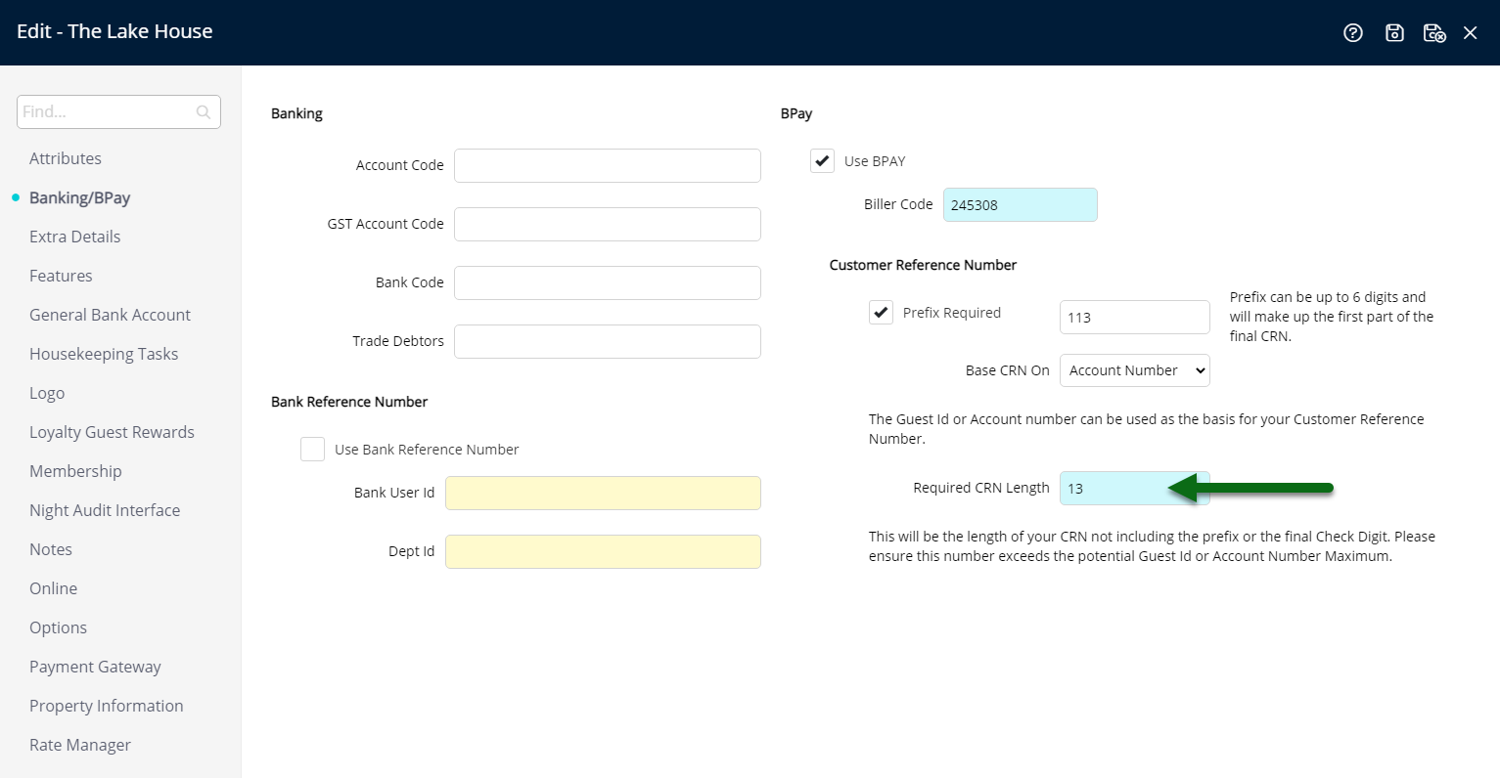
Task: Open Membership section
Action: coord(75,471)
